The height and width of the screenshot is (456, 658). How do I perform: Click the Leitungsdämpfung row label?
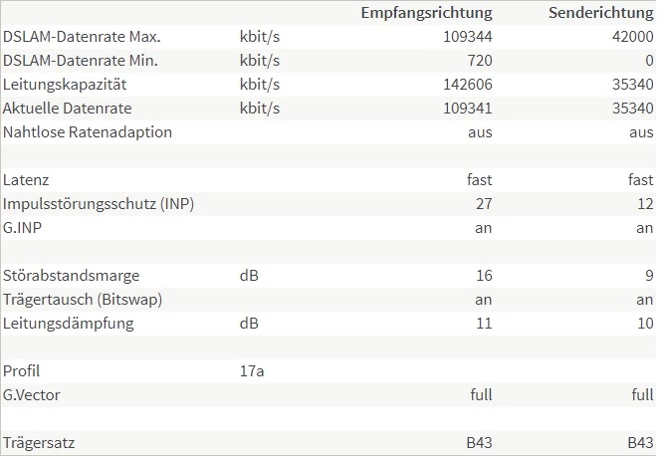69,324
